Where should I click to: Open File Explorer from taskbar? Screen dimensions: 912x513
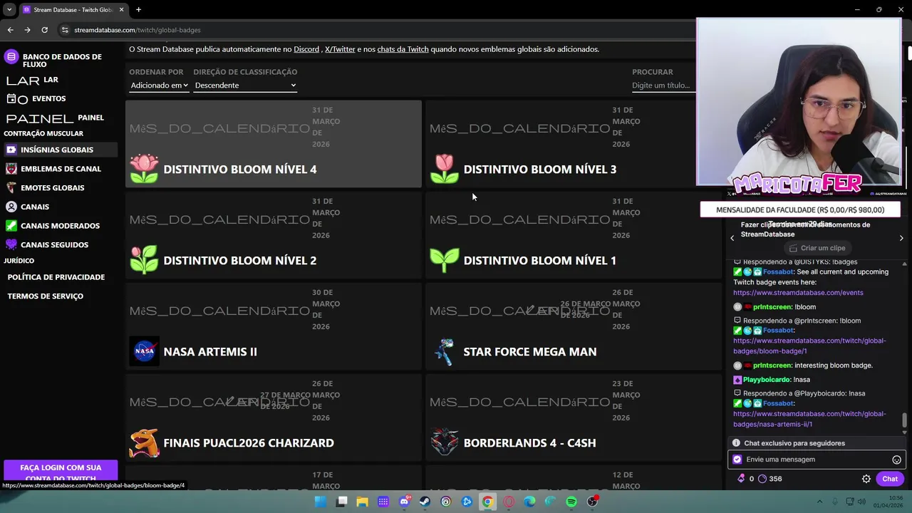point(362,502)
